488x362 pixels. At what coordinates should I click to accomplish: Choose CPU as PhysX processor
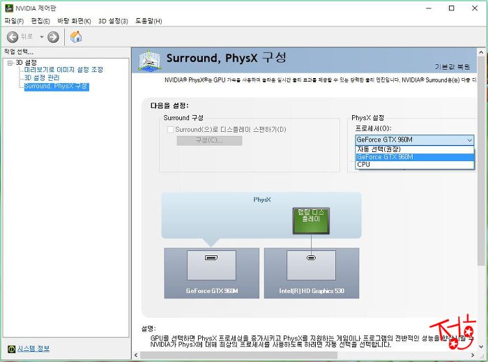point(414,165)
